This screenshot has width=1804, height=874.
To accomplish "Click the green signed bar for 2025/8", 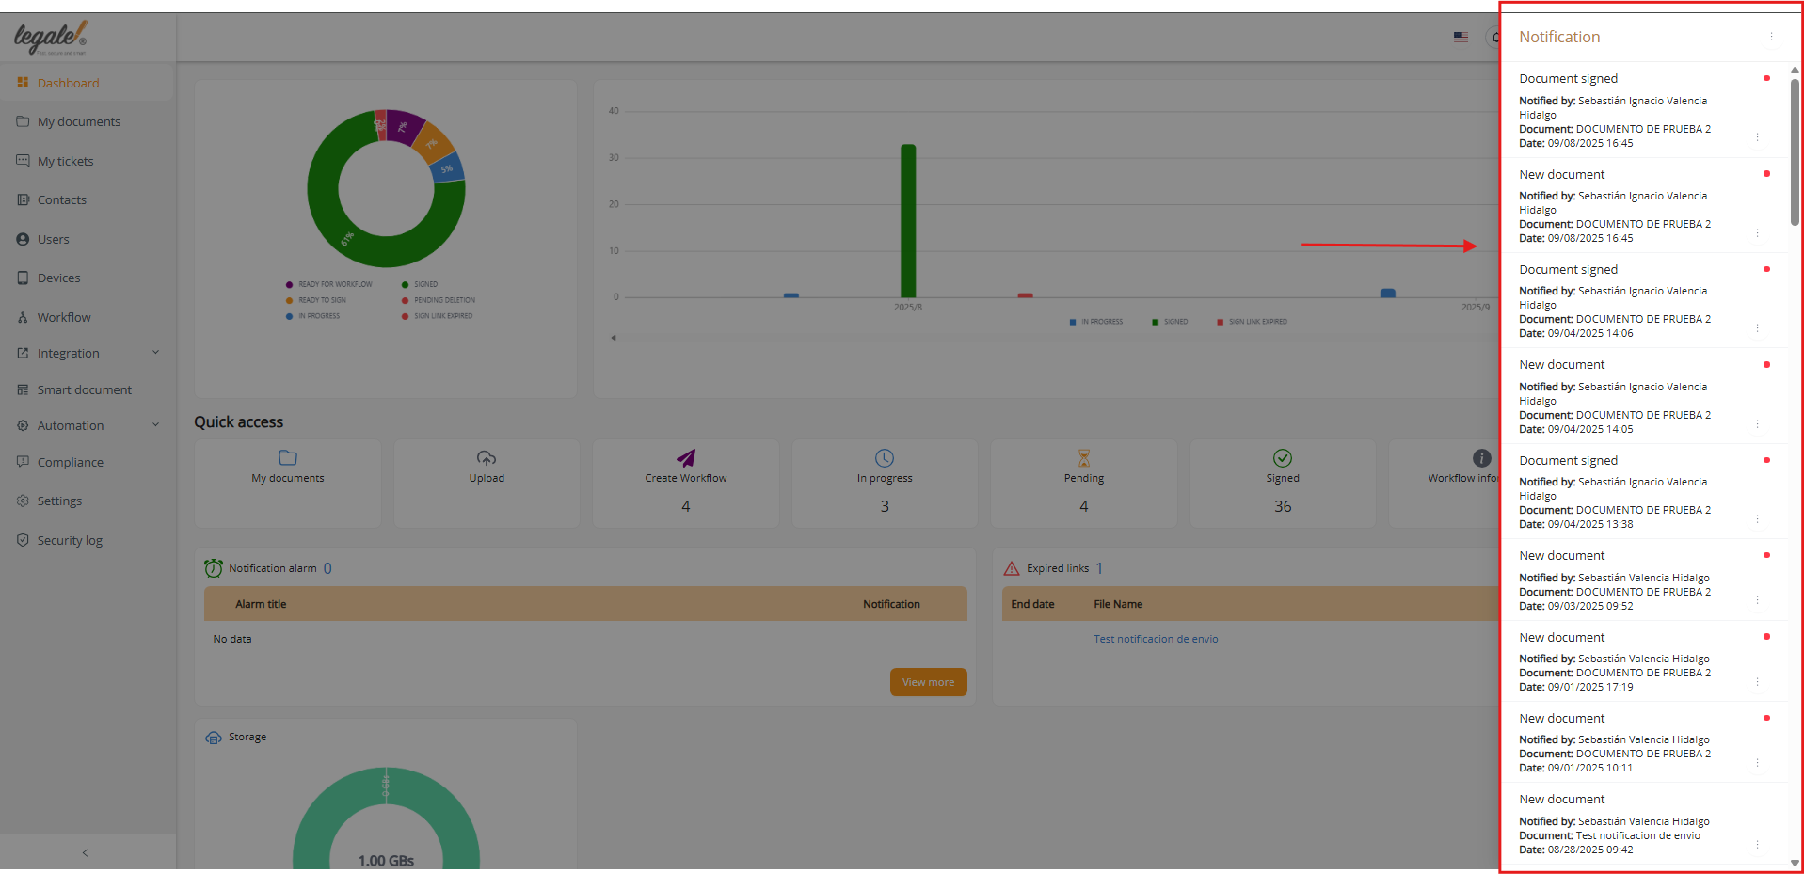I will click(908, 221).
